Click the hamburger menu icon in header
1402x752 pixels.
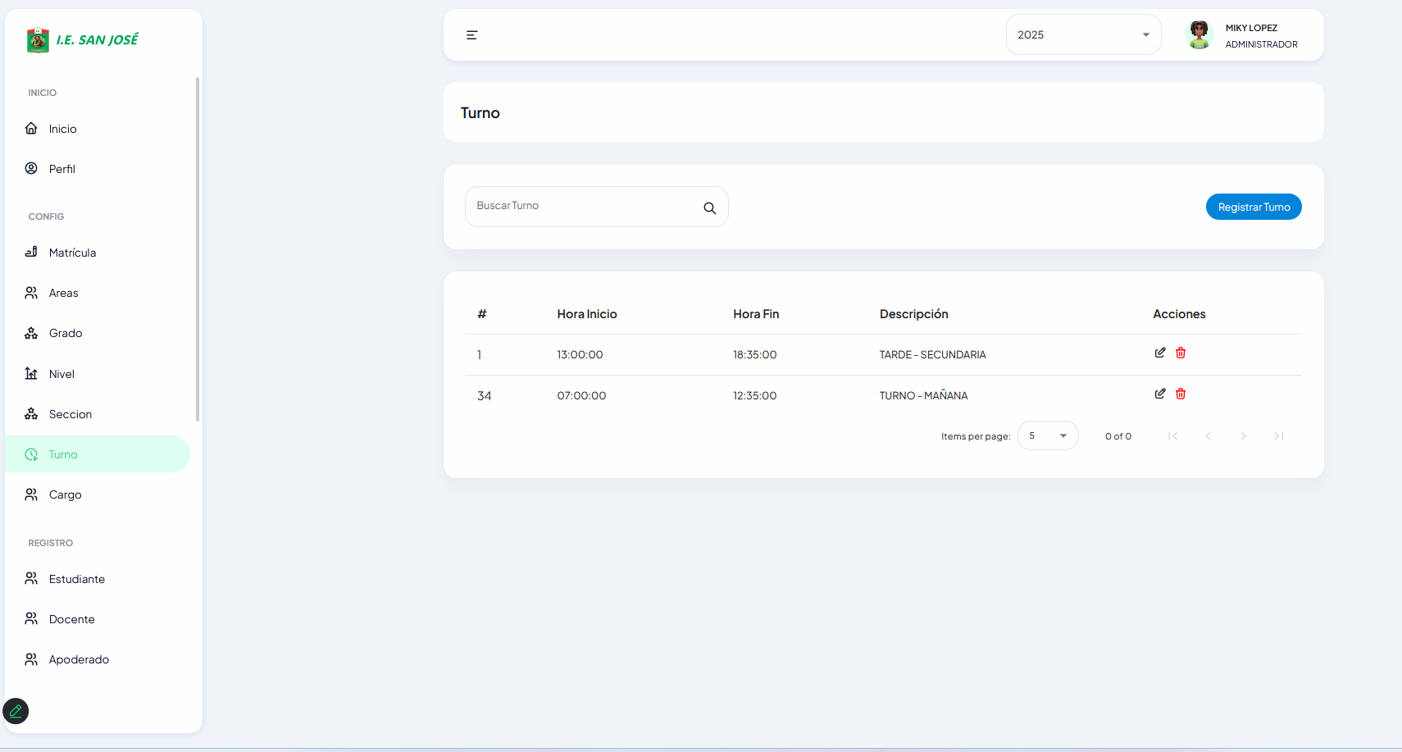coord(471,35)
